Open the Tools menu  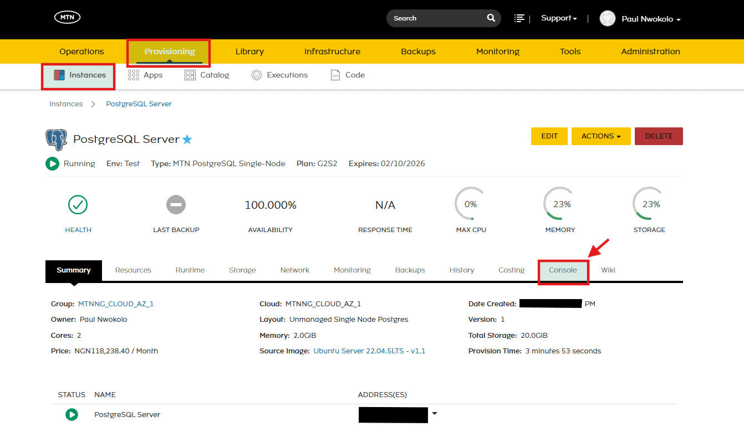(570, 52)
